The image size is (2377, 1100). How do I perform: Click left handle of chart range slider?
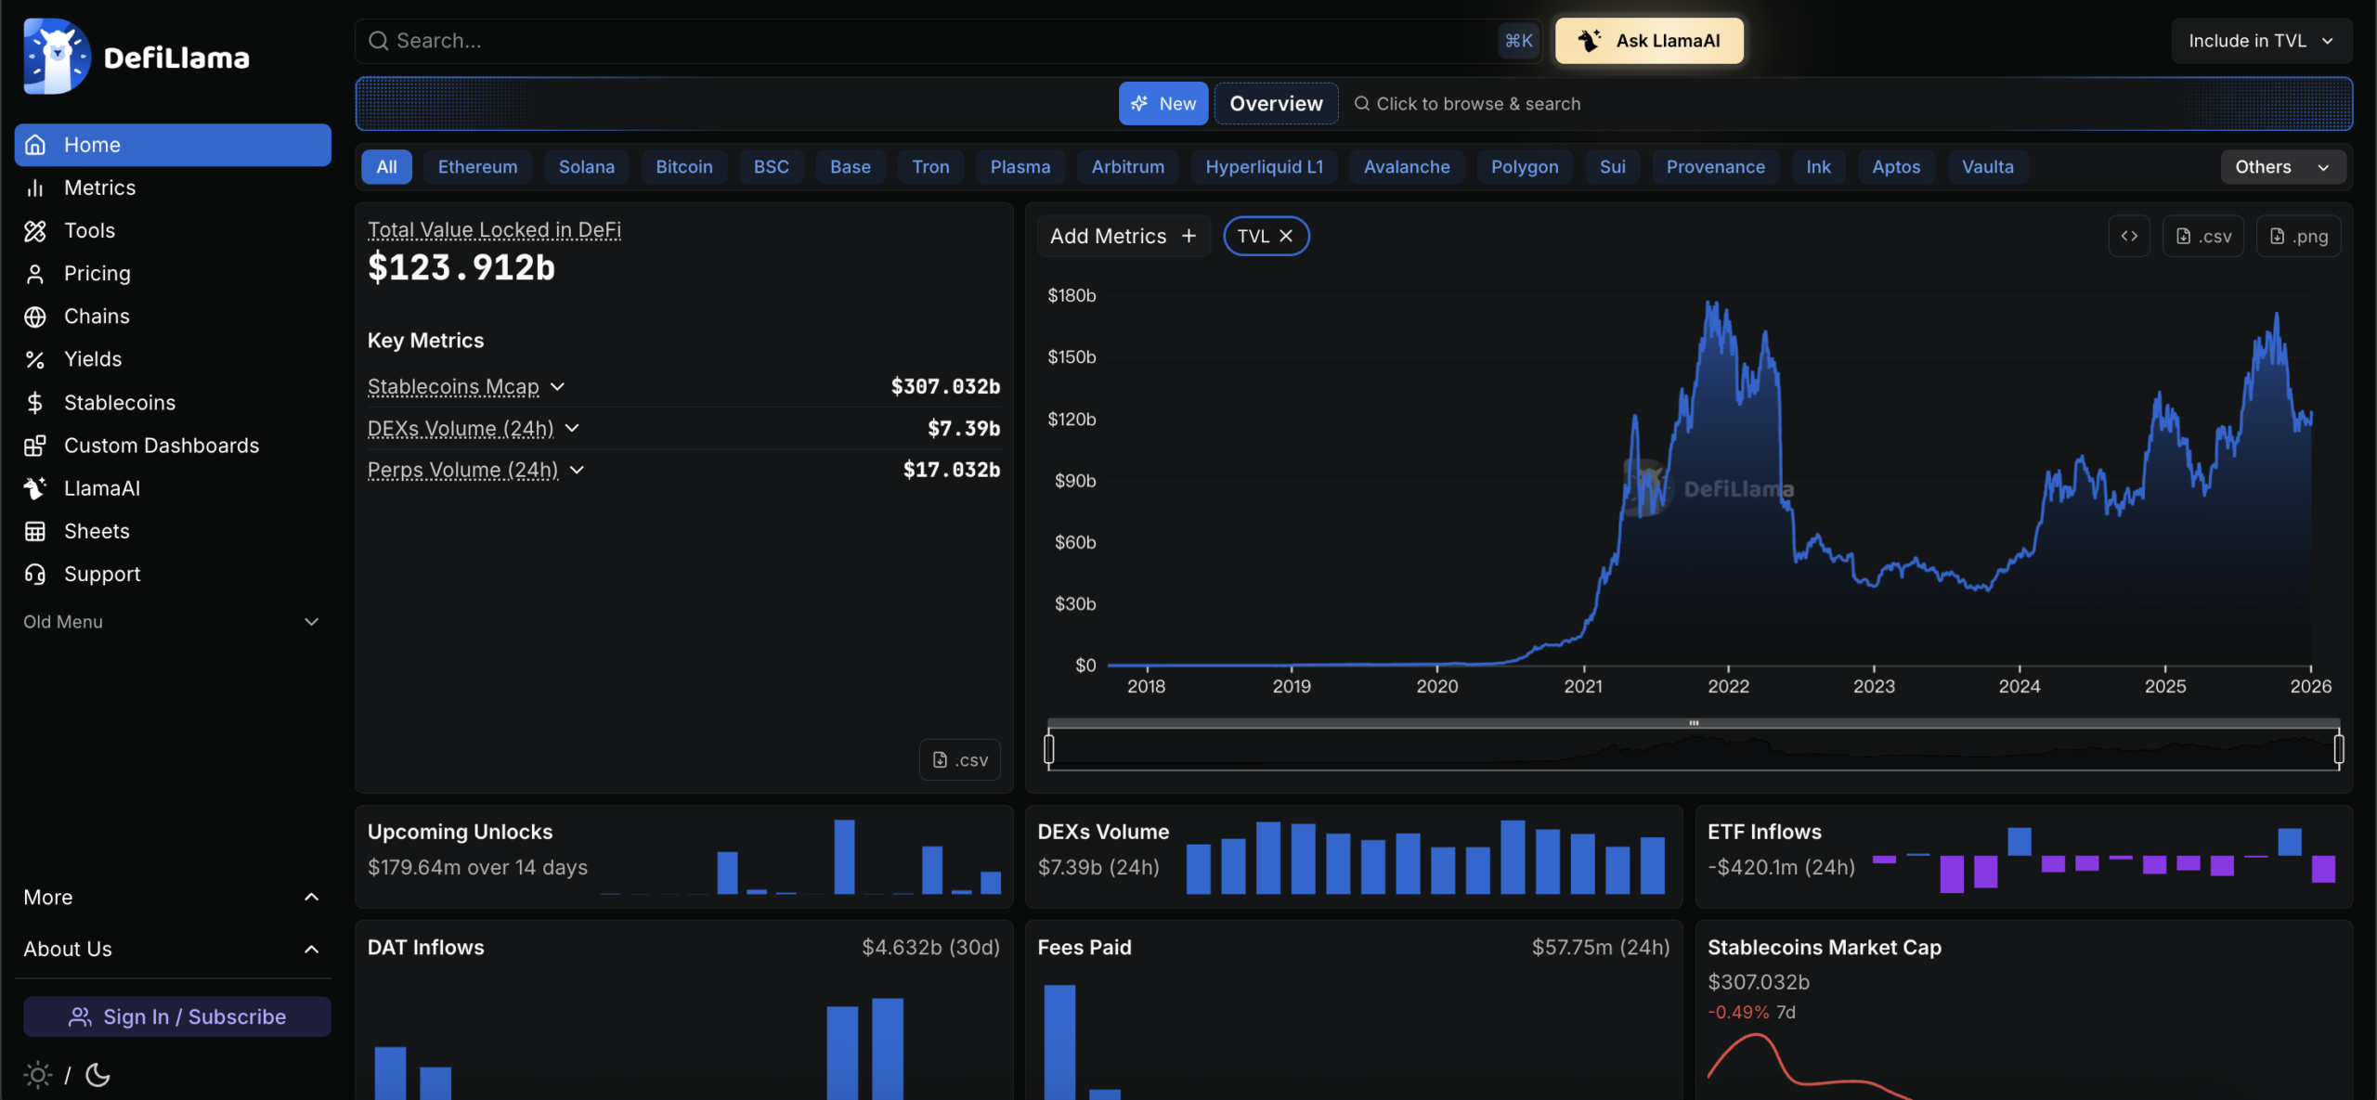point(1049,748)
